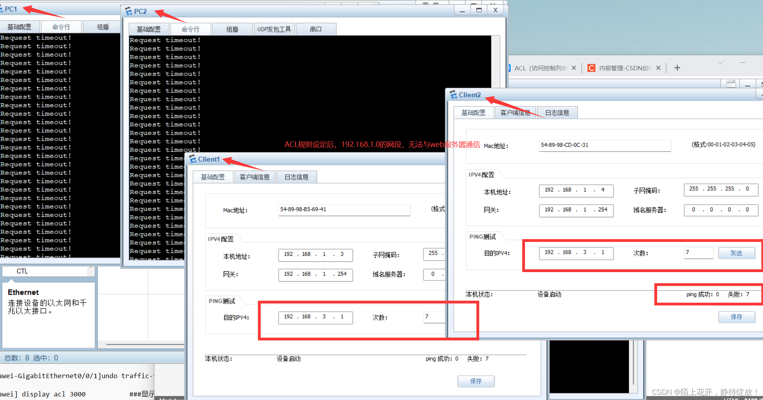Image resolution: width=763 pixels, height=400 pixels.
Task: Click display acl 3000 command text
Action: [x=54, y=394]
